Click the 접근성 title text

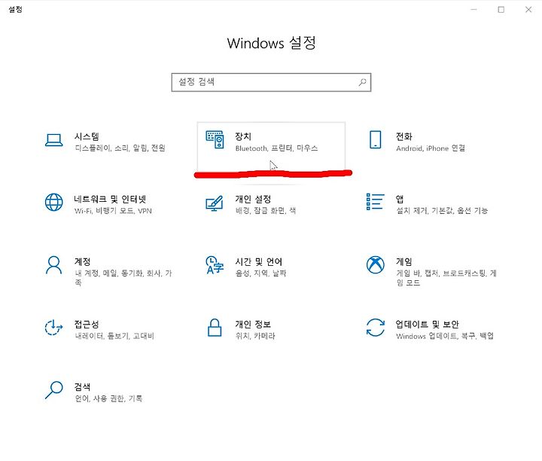[87, 324]
